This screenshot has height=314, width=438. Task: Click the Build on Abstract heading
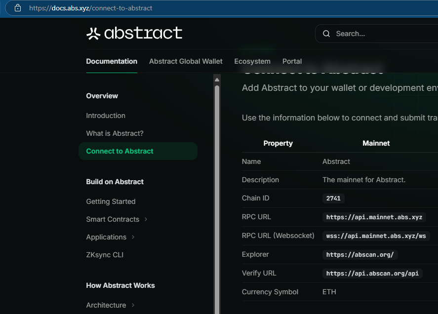pos(115,182)
